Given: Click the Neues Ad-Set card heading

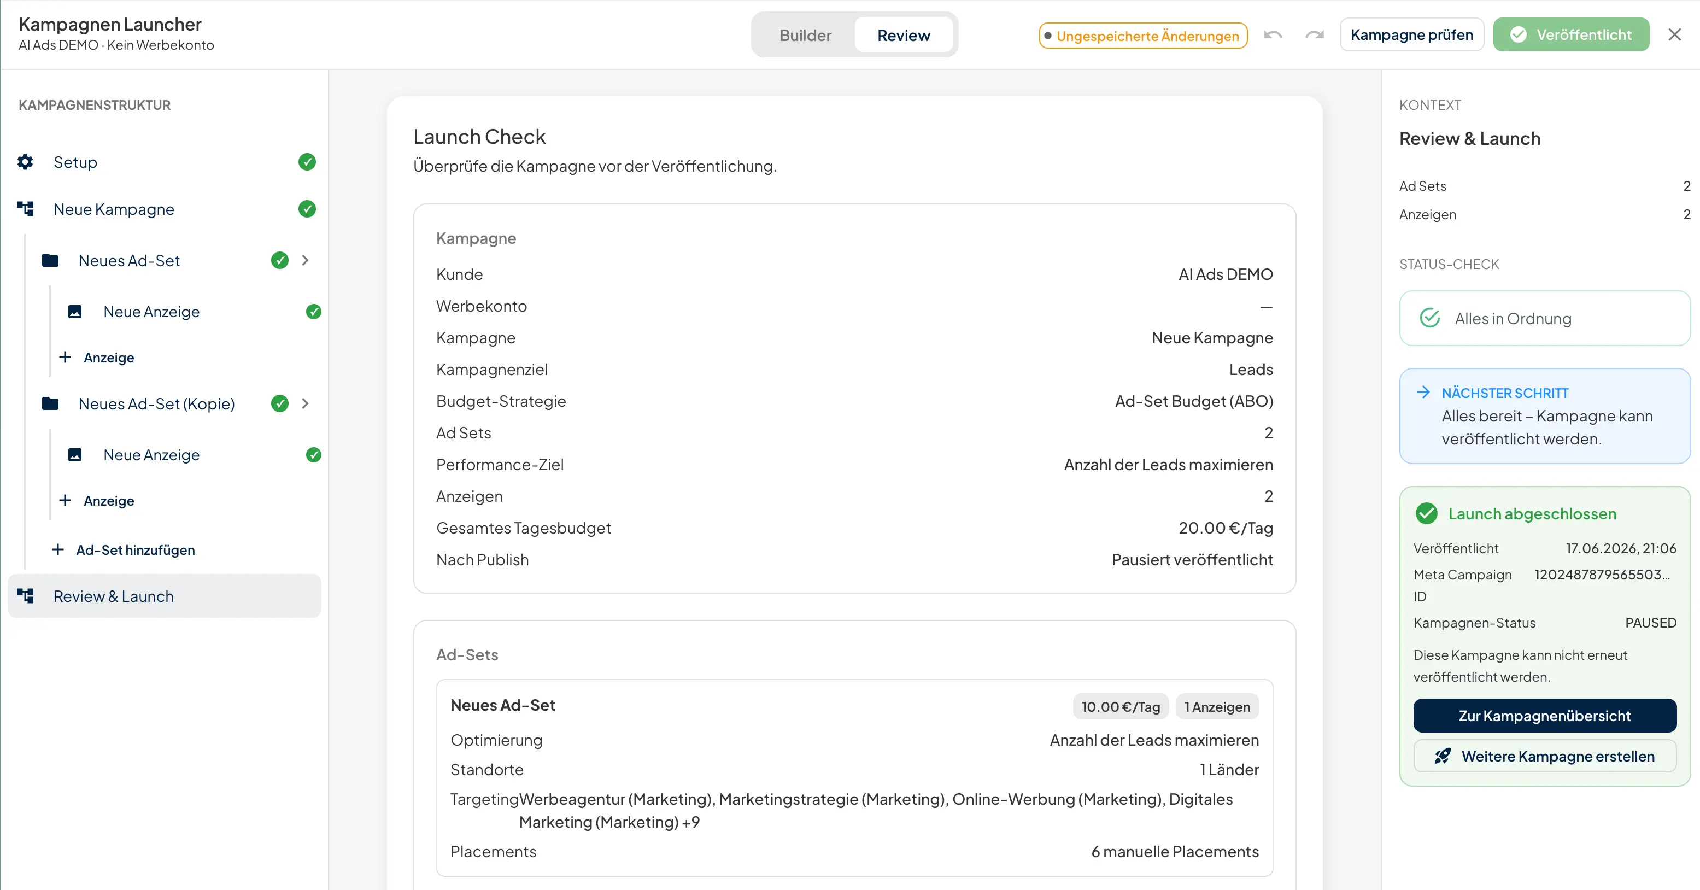Looking at the screenshot, I should 502,705.
